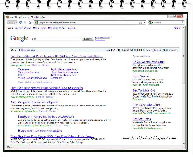Go to the home page icon

pos(30,23)
